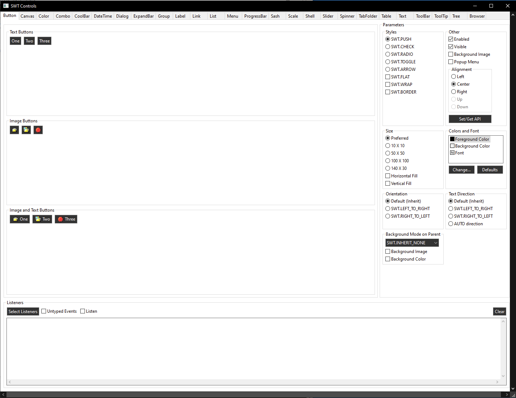Click the closed folder image button
The width and height of the screenshot is (516, 398).
click(x=14, y=130)
